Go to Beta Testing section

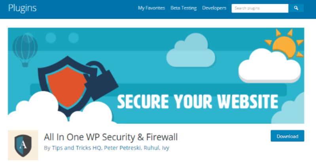pos(184,8)
